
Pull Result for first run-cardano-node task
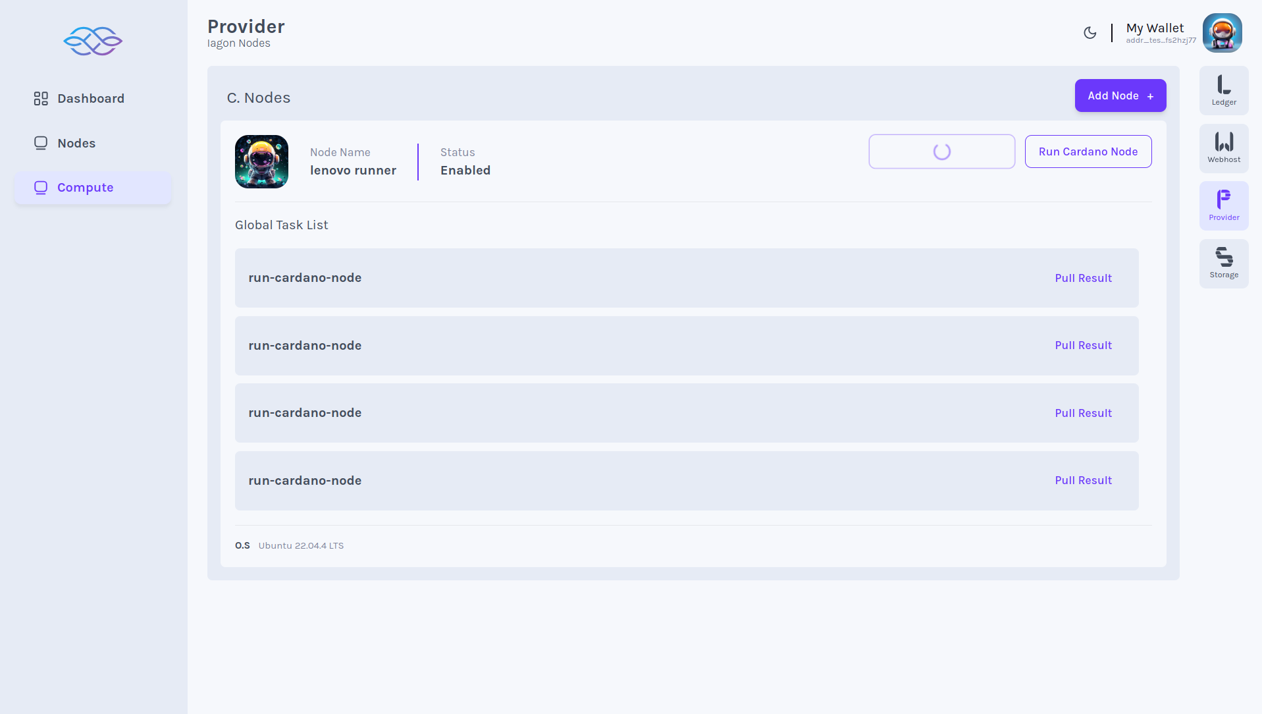coord(1083,278)
